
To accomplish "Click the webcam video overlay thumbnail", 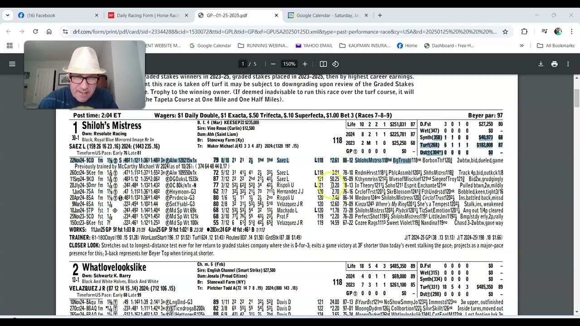I will (85, 75).
